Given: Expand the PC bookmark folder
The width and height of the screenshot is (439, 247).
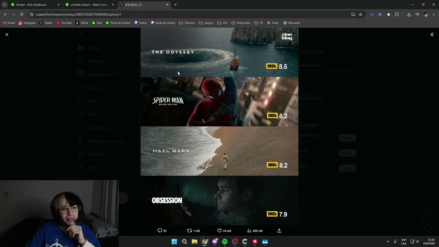Looking at the screenshot, I should pos(259,23).
